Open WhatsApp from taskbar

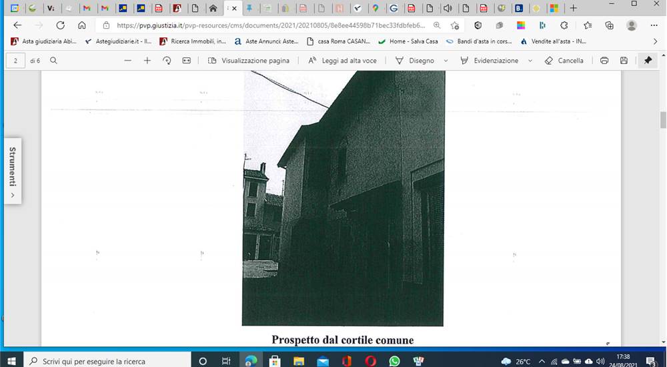coord(394,361)
